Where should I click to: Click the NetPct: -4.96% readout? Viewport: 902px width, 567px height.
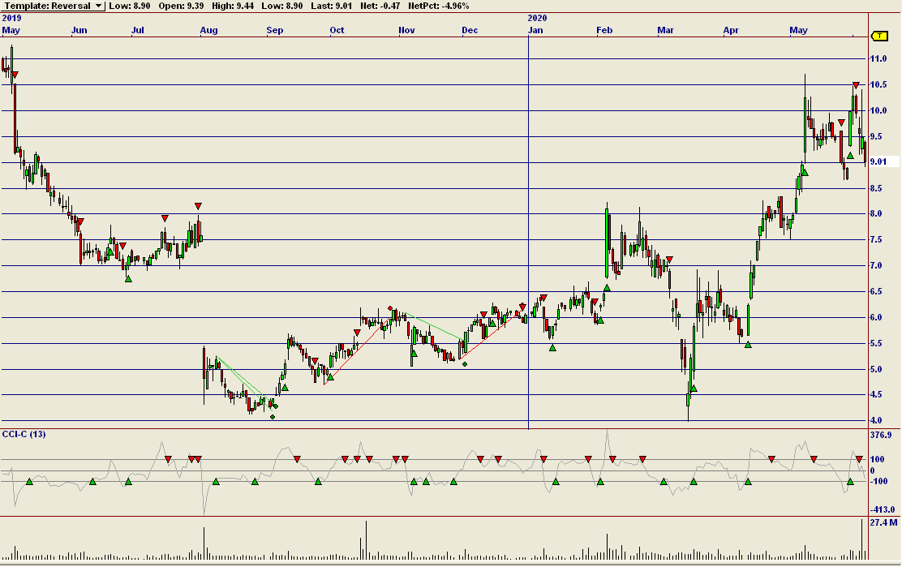click(438, 6)
